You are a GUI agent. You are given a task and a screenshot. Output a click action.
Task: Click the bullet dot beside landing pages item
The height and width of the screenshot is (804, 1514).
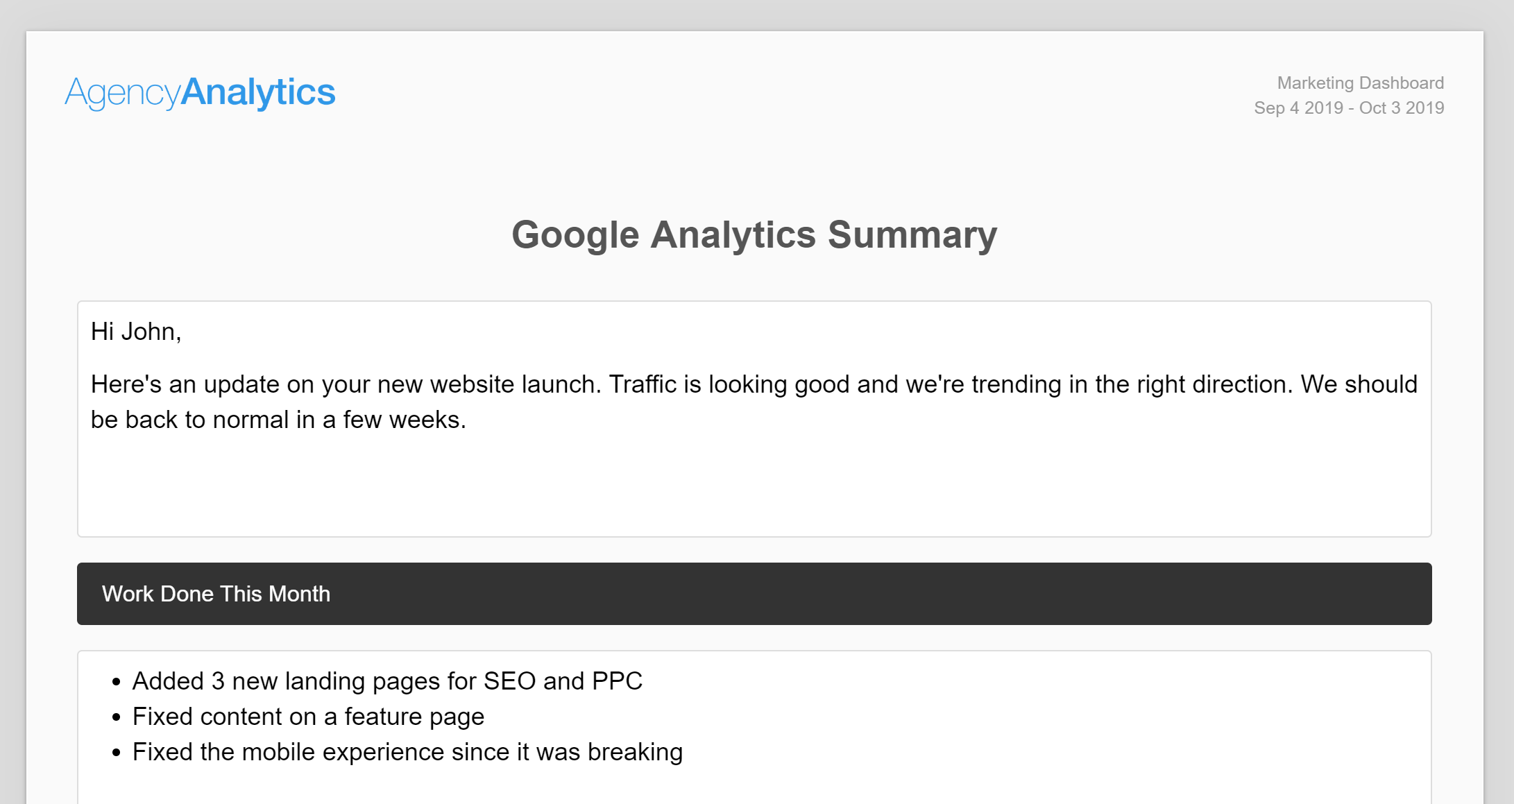coord(116,682)
